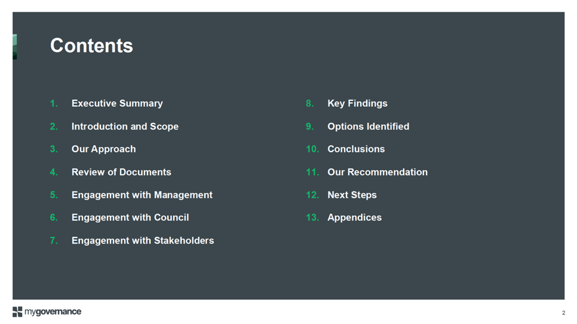Open the Appendices section
Image resolution: width=577 pixels, height=324 pixels.
(x=354, y=218)
